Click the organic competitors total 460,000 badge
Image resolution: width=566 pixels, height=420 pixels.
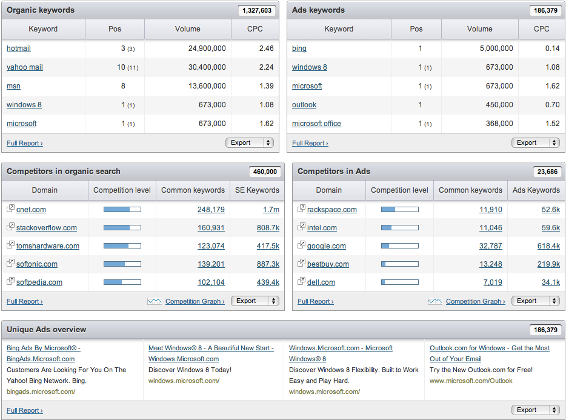(265, 172)
